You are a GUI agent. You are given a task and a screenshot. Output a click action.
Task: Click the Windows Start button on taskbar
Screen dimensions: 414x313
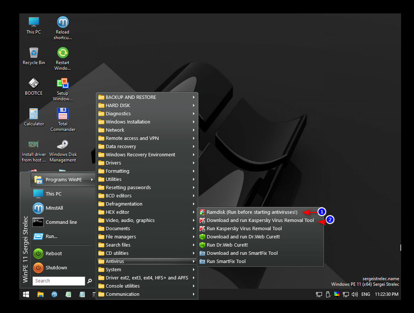[x=26, y=294]
